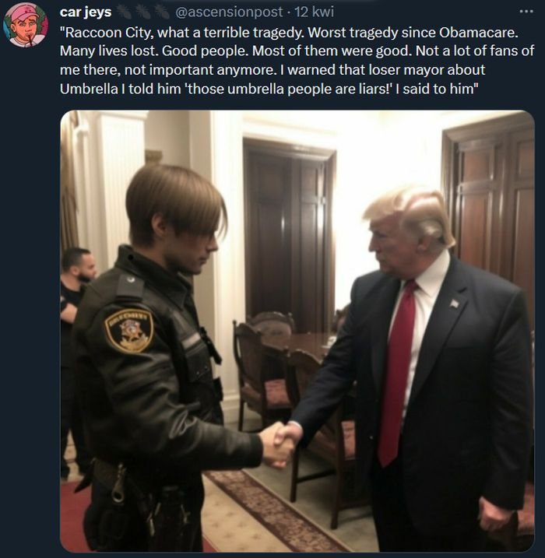Open the attached photo at the handshake
545x558 pixels.
(281, 444)
